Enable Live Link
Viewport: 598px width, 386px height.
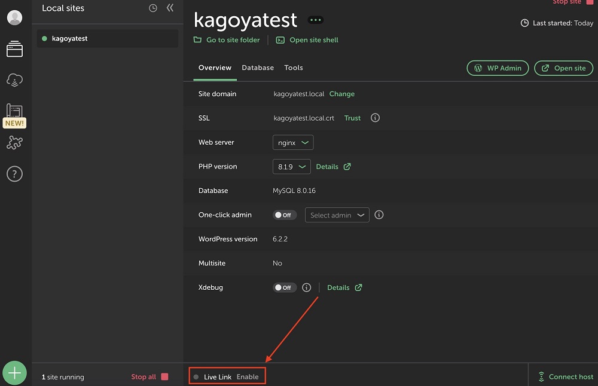(x=248, y=377)
